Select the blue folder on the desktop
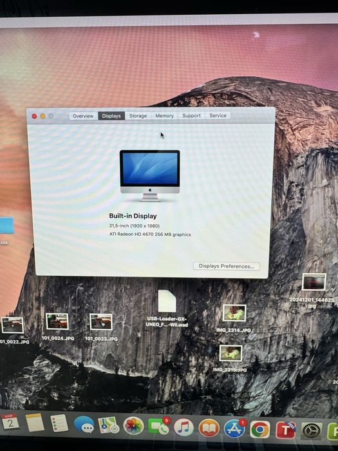 click(7, 225)
